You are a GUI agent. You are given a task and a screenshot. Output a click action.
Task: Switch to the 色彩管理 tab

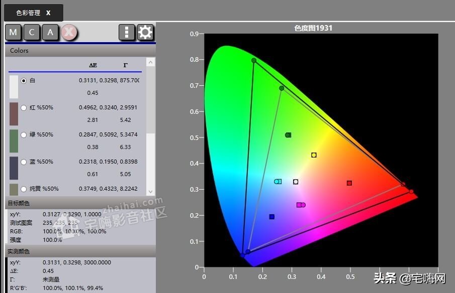[28, 13]
